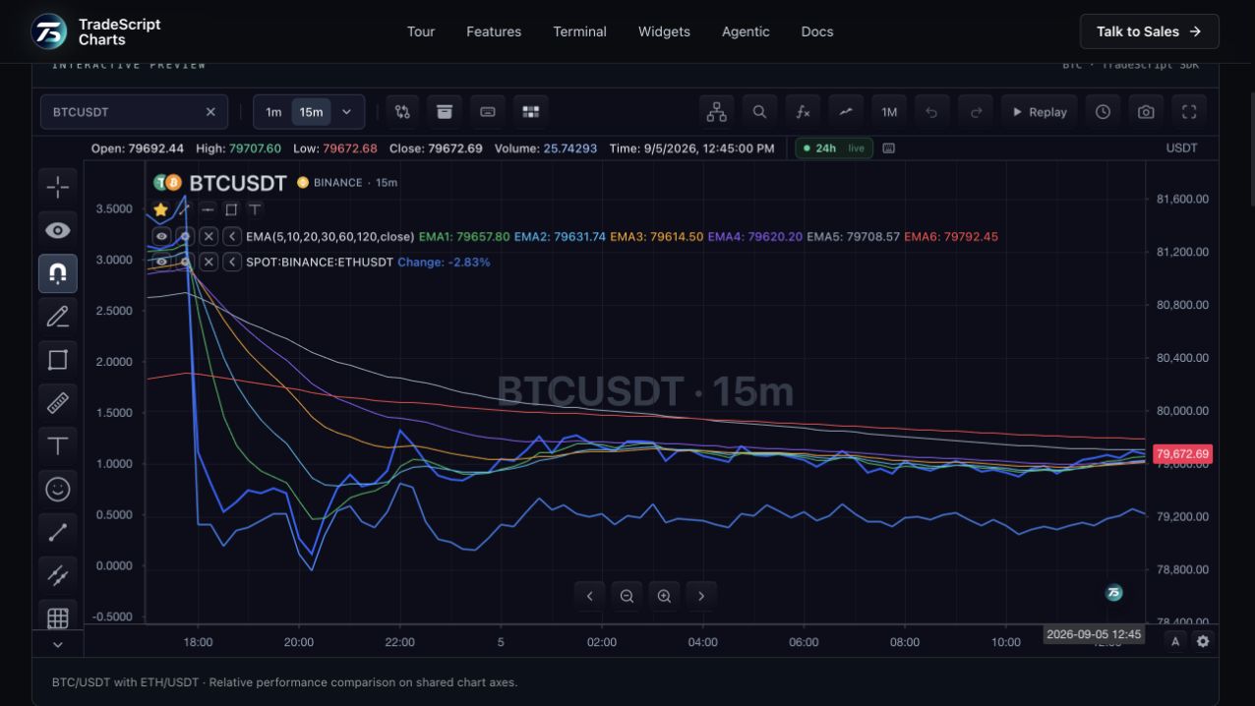Open the fx indicators menu

pyautogui.click(x=803, y=112)
